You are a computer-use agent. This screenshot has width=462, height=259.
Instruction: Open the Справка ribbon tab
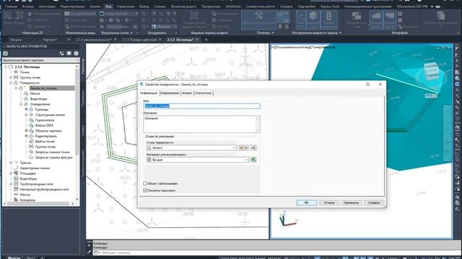287,6
